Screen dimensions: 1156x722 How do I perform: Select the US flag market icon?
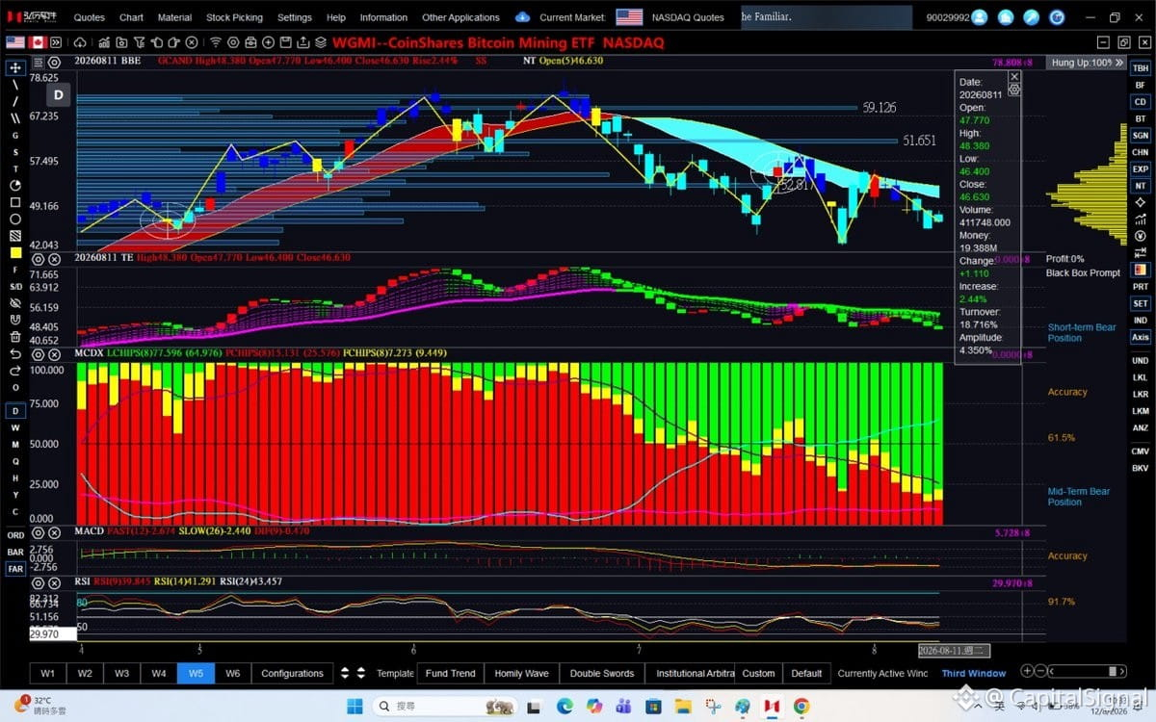click(15, 42)
